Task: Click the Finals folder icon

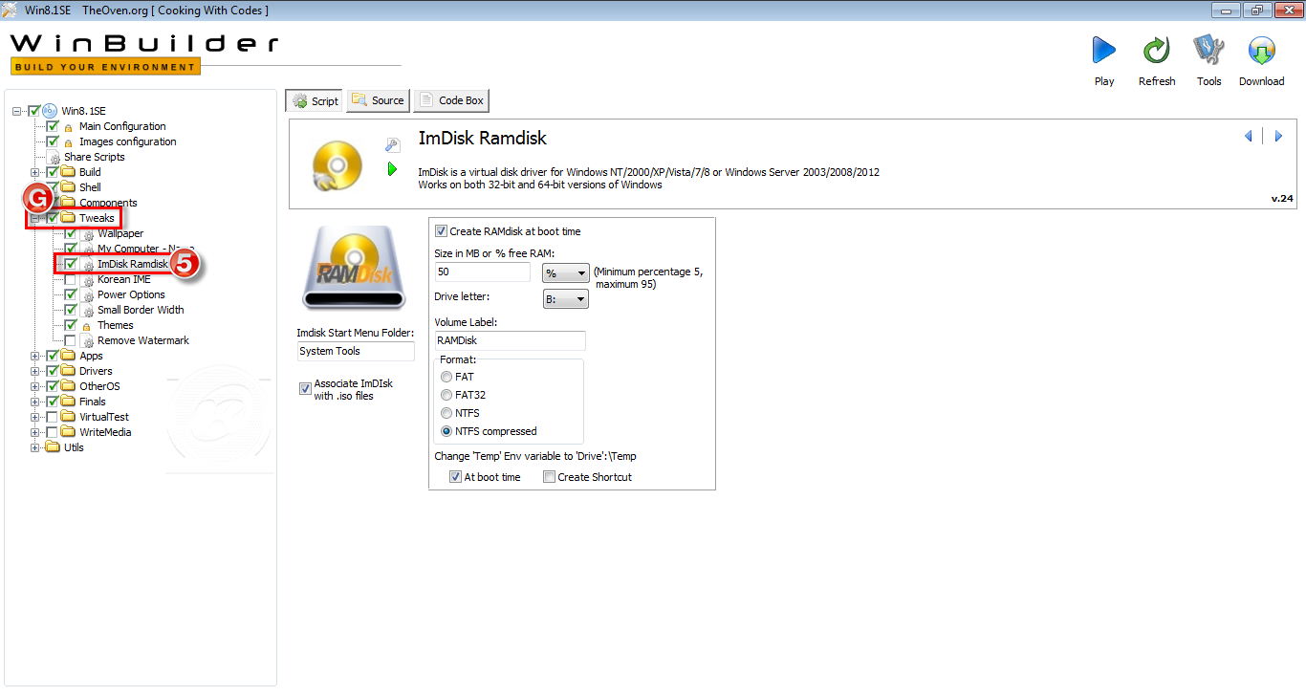Action: pos(69,402)
